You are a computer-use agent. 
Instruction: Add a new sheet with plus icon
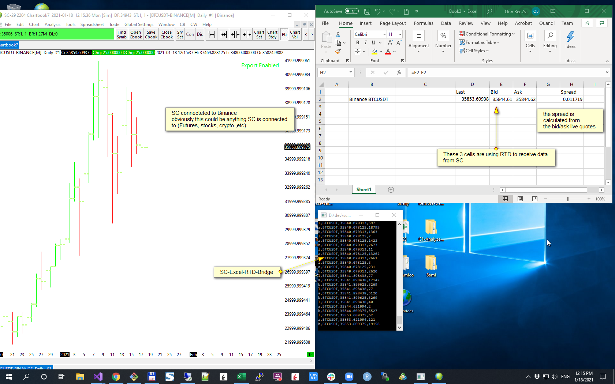point(391,190)
